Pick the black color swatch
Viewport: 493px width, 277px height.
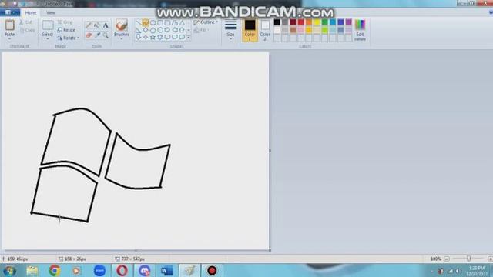coord(277,22)
